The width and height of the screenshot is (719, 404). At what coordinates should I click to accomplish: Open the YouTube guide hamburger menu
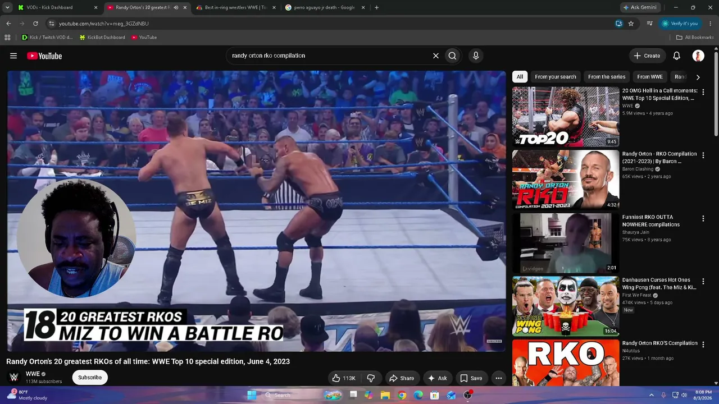(13, 56)
